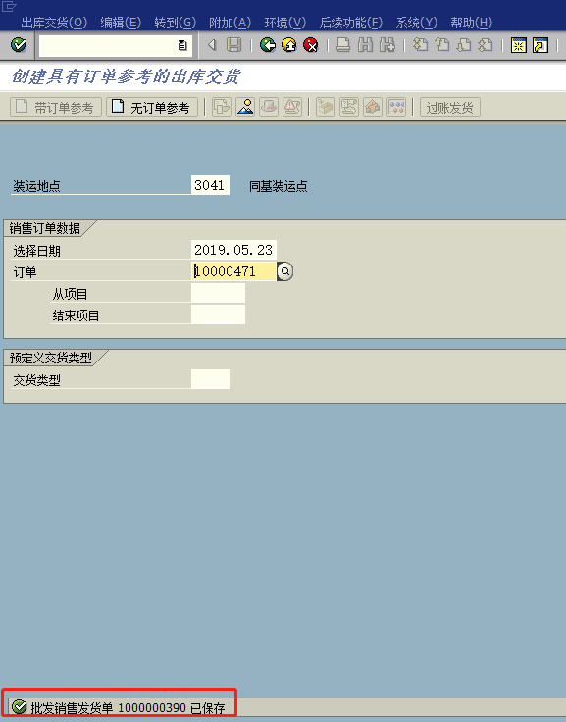Open the 转到(G) menu
Screen dimensions: 566x722
(176, 23)
